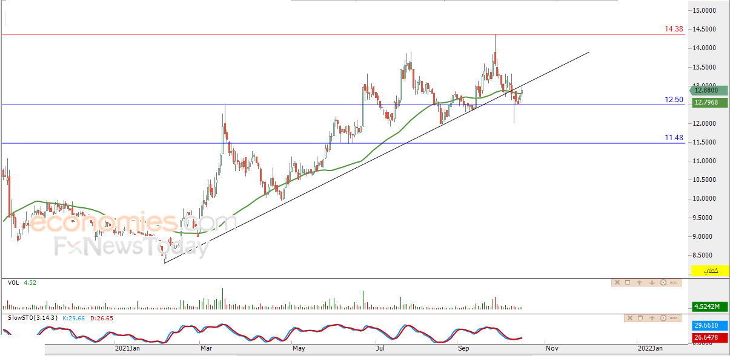The height and width of the screenshot is (356, 730).
Task: Select the blue 11.48 support line
Action: coord(342,143)
